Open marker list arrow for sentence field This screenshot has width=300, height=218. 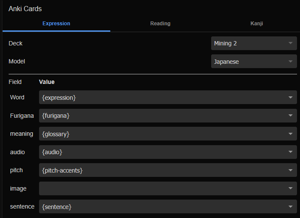click(291, 207)
